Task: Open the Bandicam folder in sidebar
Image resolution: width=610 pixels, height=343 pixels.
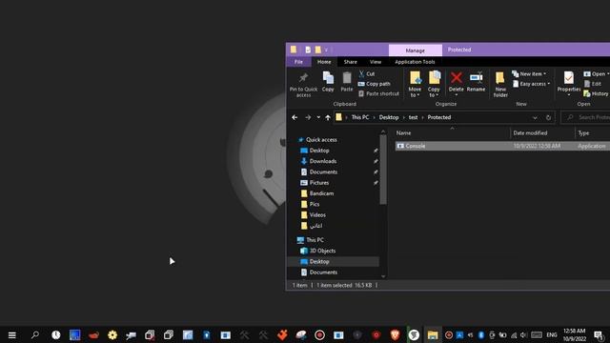Action: (x=321, y=193)
